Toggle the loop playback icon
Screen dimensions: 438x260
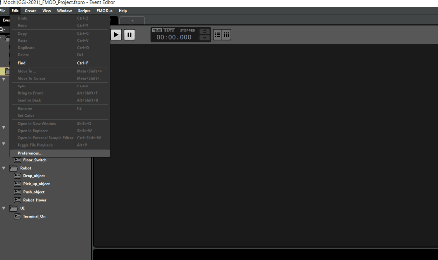(204, 31)
